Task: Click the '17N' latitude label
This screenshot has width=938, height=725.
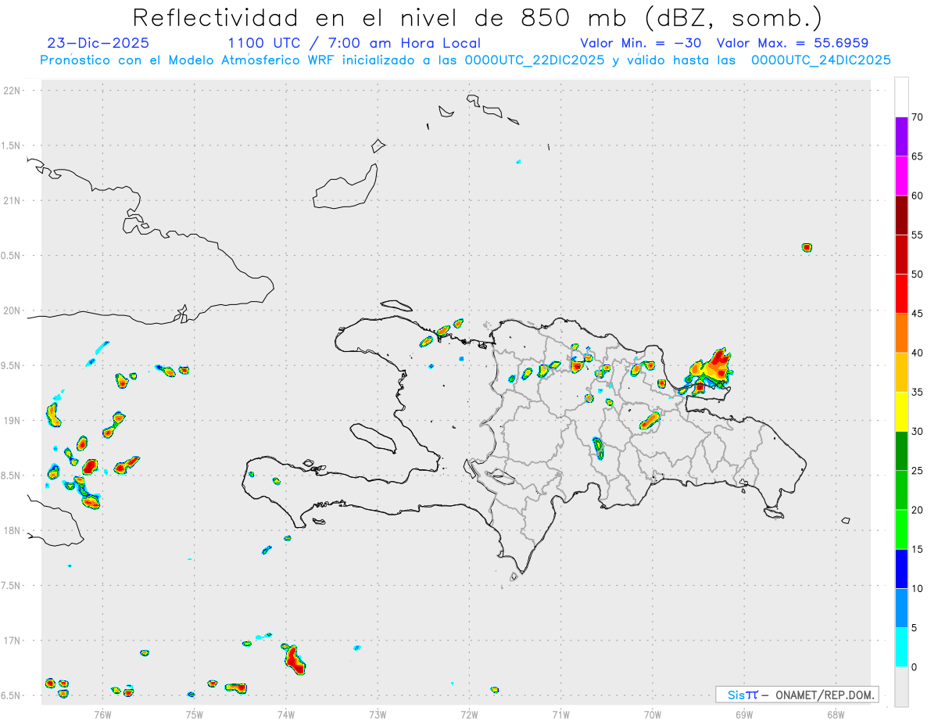Action: (13, 641)
